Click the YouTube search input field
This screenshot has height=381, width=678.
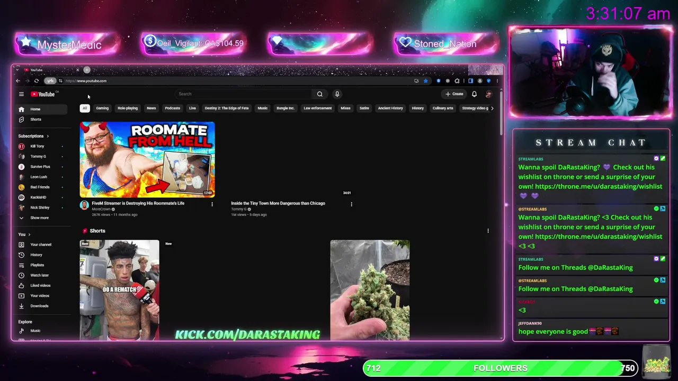(244, 94)
